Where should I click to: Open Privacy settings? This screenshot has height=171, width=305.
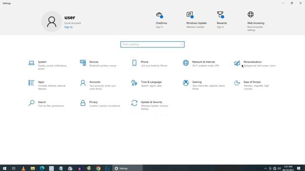(x=100, y=104)
